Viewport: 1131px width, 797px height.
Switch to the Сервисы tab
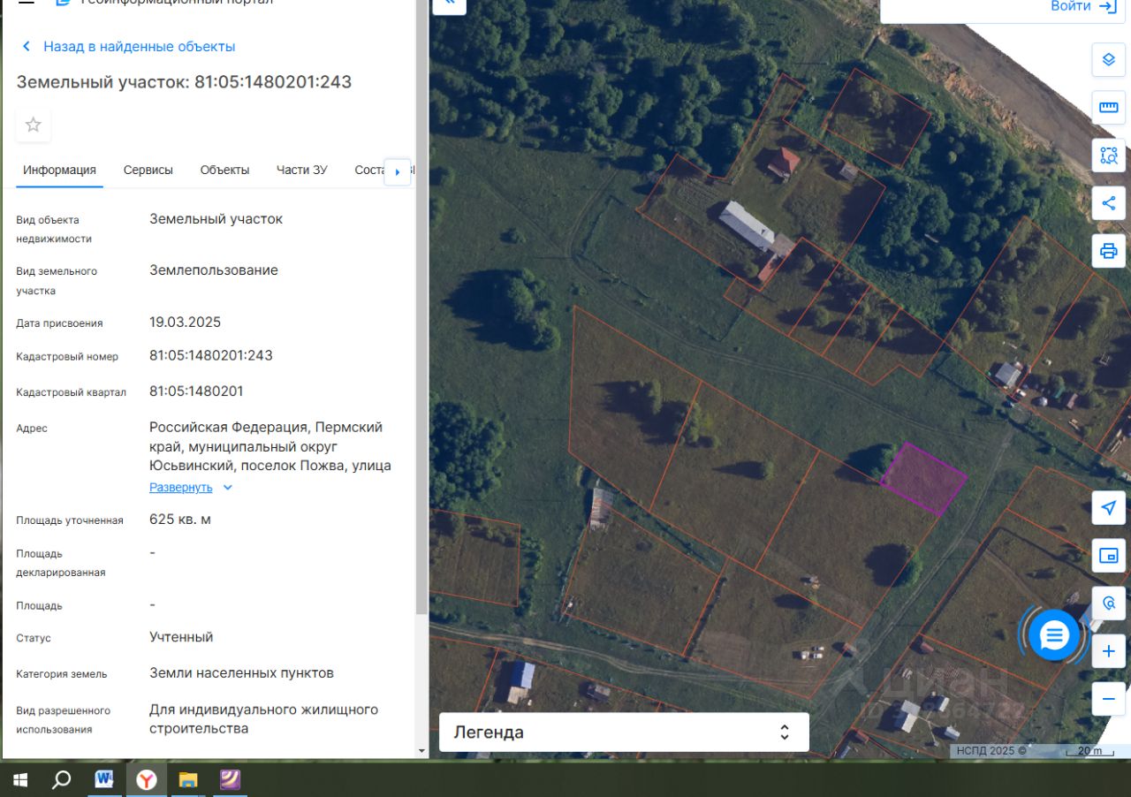pos(148,170)
